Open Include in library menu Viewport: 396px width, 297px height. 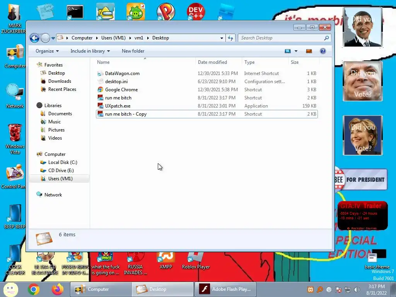click(90, 51)
